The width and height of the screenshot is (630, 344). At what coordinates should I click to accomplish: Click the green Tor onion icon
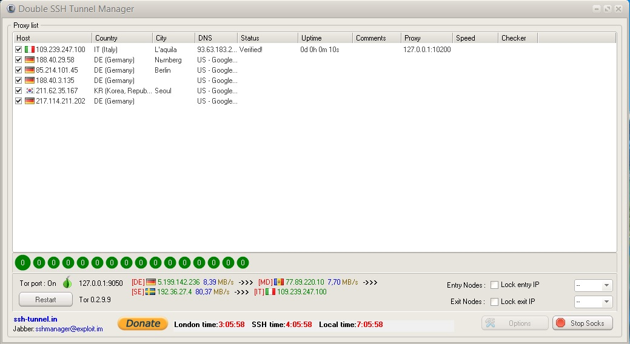tap(67, 283)
